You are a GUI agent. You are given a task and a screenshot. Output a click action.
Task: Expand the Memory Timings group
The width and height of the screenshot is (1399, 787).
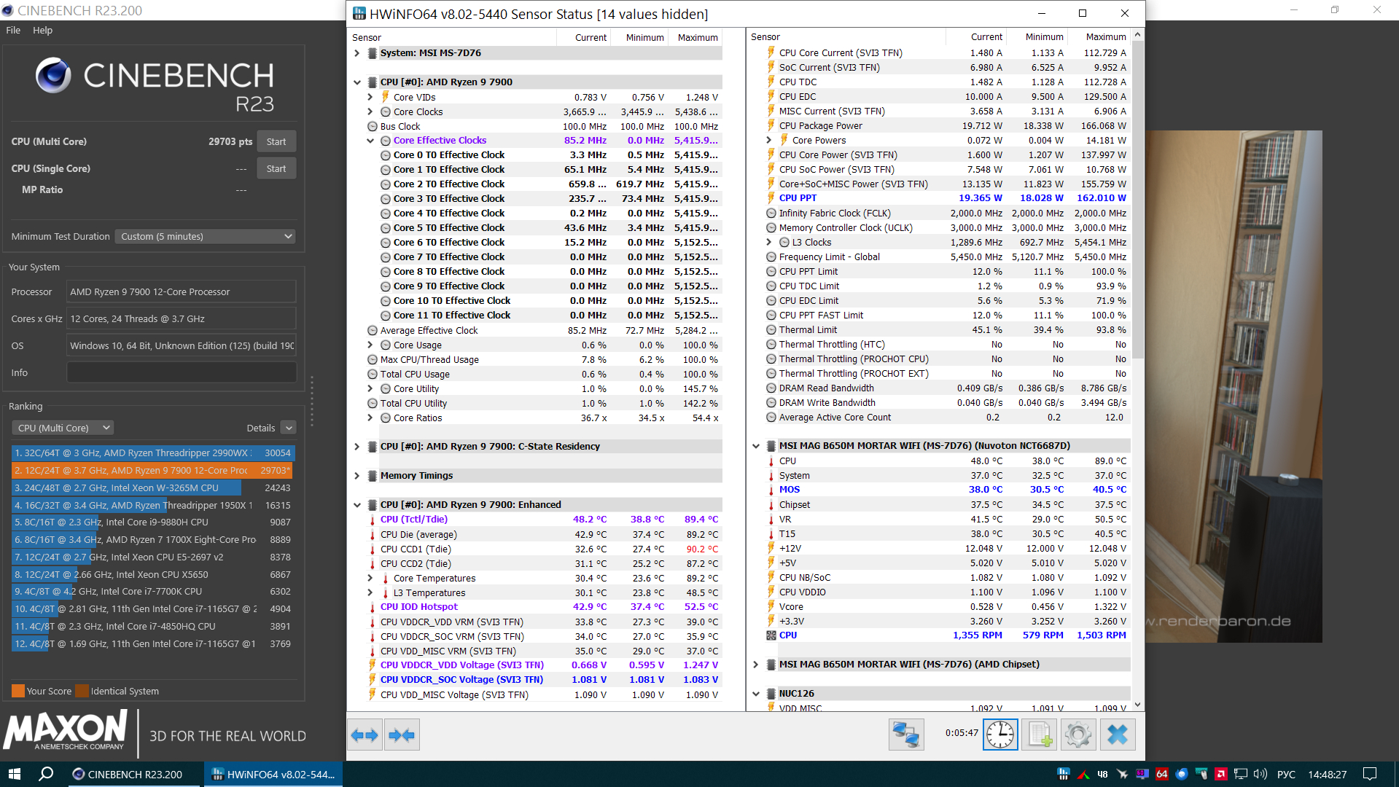point(356,476)
